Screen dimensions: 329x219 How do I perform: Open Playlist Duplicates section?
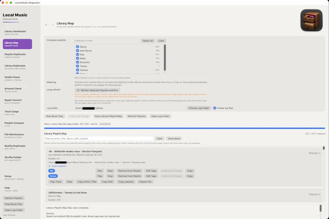pyautogui.click(x=17, y=55)
